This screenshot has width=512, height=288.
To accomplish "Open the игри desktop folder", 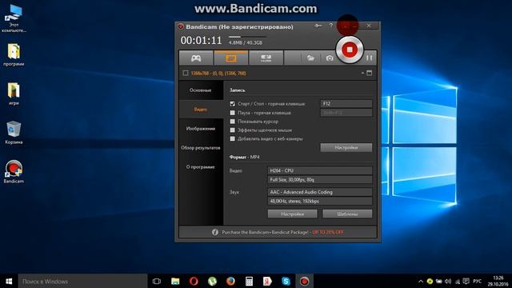I will point(14,94).
